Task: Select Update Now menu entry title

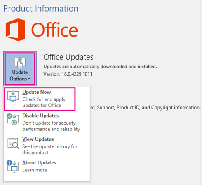Action: pos(37,92)
